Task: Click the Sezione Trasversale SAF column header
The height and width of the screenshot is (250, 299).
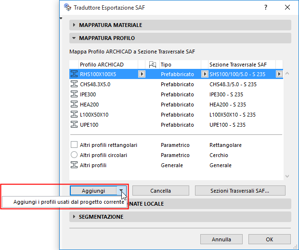Action: click(242, 65)
